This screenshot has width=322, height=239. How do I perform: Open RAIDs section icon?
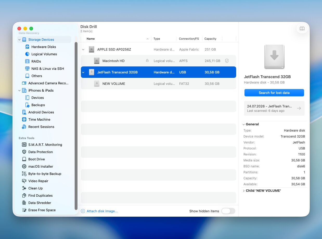click(x=27, y=61)
